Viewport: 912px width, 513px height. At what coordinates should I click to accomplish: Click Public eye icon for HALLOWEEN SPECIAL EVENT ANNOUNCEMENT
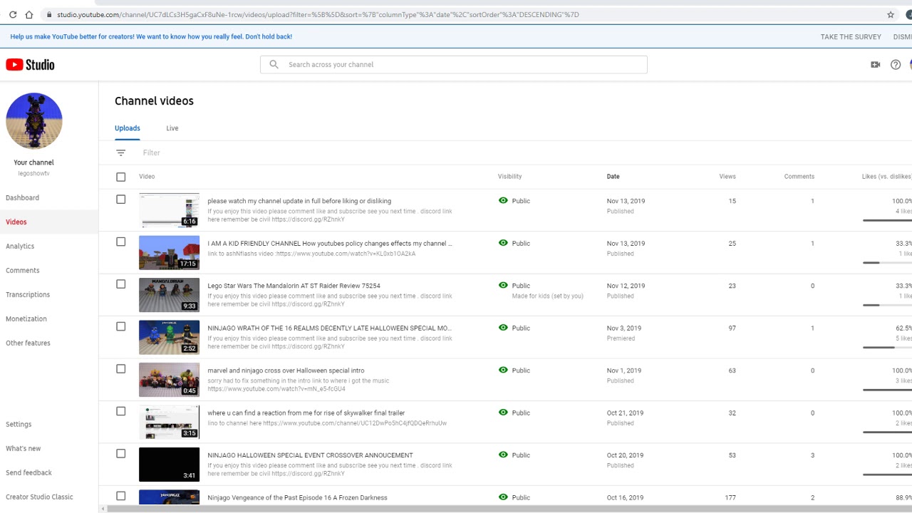pos(503,455)
